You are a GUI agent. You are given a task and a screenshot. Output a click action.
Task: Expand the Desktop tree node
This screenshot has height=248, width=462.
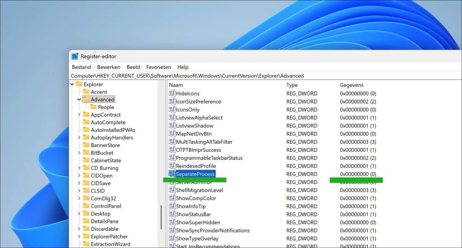(79, 214)
